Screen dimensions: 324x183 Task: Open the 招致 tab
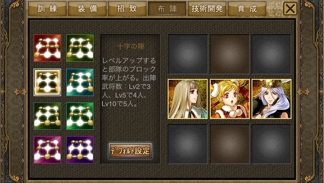coord(127,8)
